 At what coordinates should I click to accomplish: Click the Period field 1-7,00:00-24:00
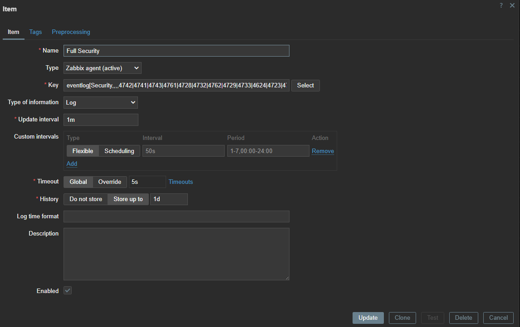pyautogui.click(x=268, y=151)
